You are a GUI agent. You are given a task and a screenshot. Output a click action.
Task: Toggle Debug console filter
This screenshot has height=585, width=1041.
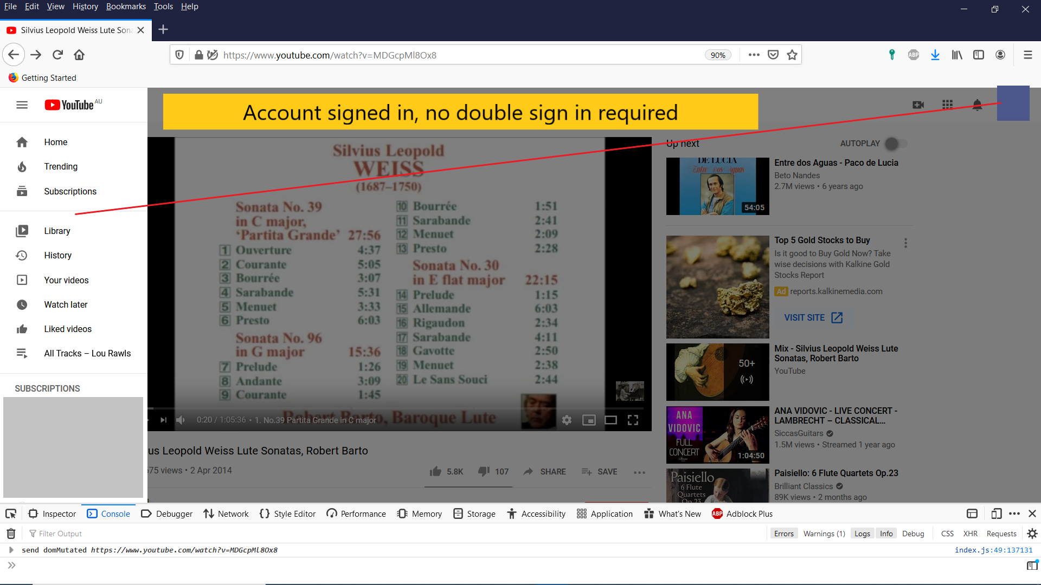913,534
